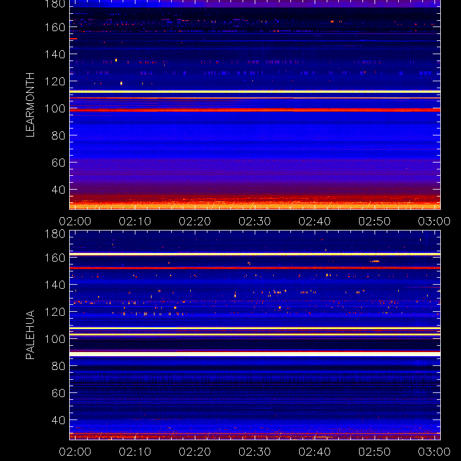Viewport: 461px width, 461px height.
Task: Click 02:40 time label under Palehua plot
Action: coord(315,452)
